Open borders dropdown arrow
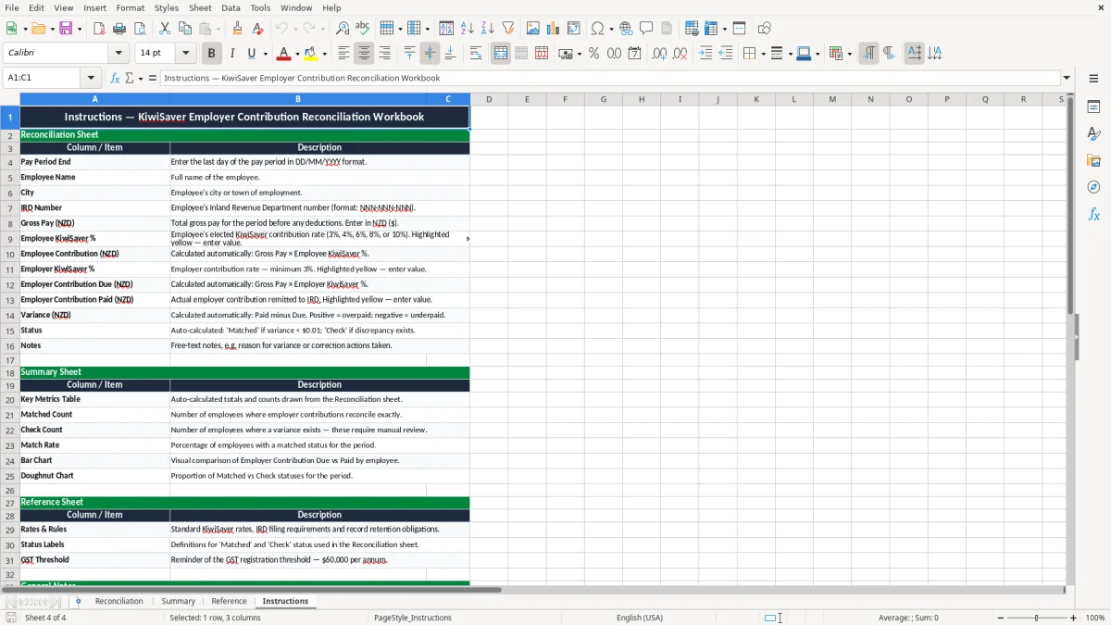 pos(762,54)
